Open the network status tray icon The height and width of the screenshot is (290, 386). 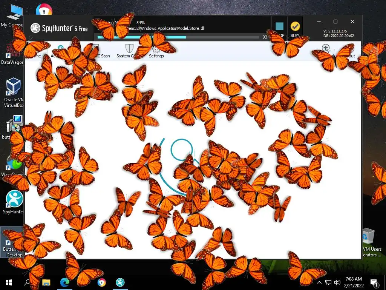(328, 282)
